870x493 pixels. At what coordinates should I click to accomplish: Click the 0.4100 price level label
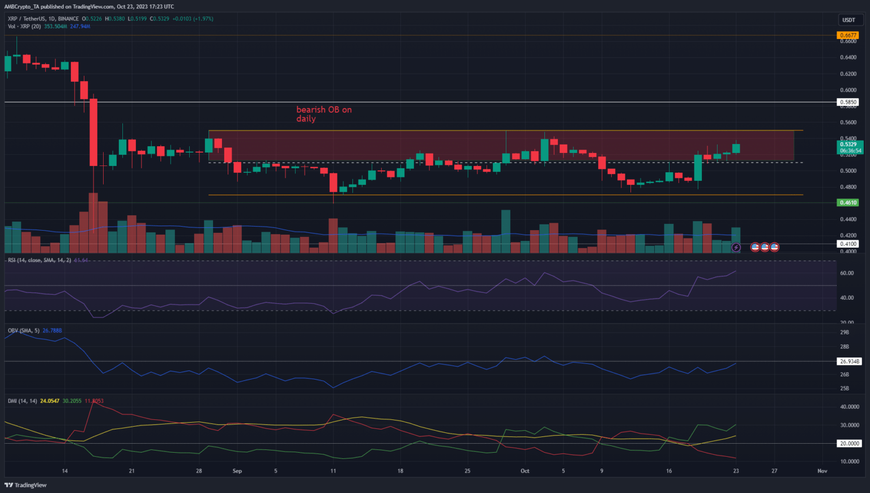point(848,244)
